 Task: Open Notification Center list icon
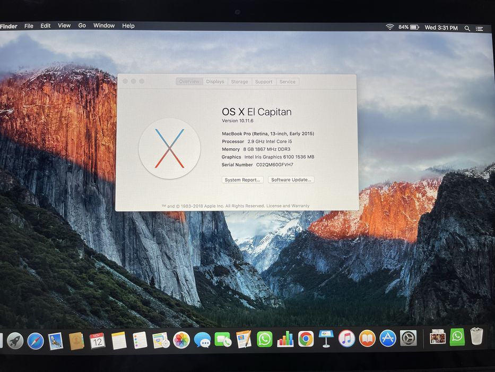pyautogui.click(x=479, y=29)
